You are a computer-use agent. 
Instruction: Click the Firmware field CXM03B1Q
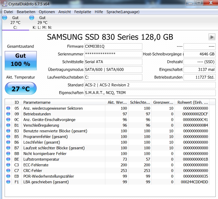[113, 46]
